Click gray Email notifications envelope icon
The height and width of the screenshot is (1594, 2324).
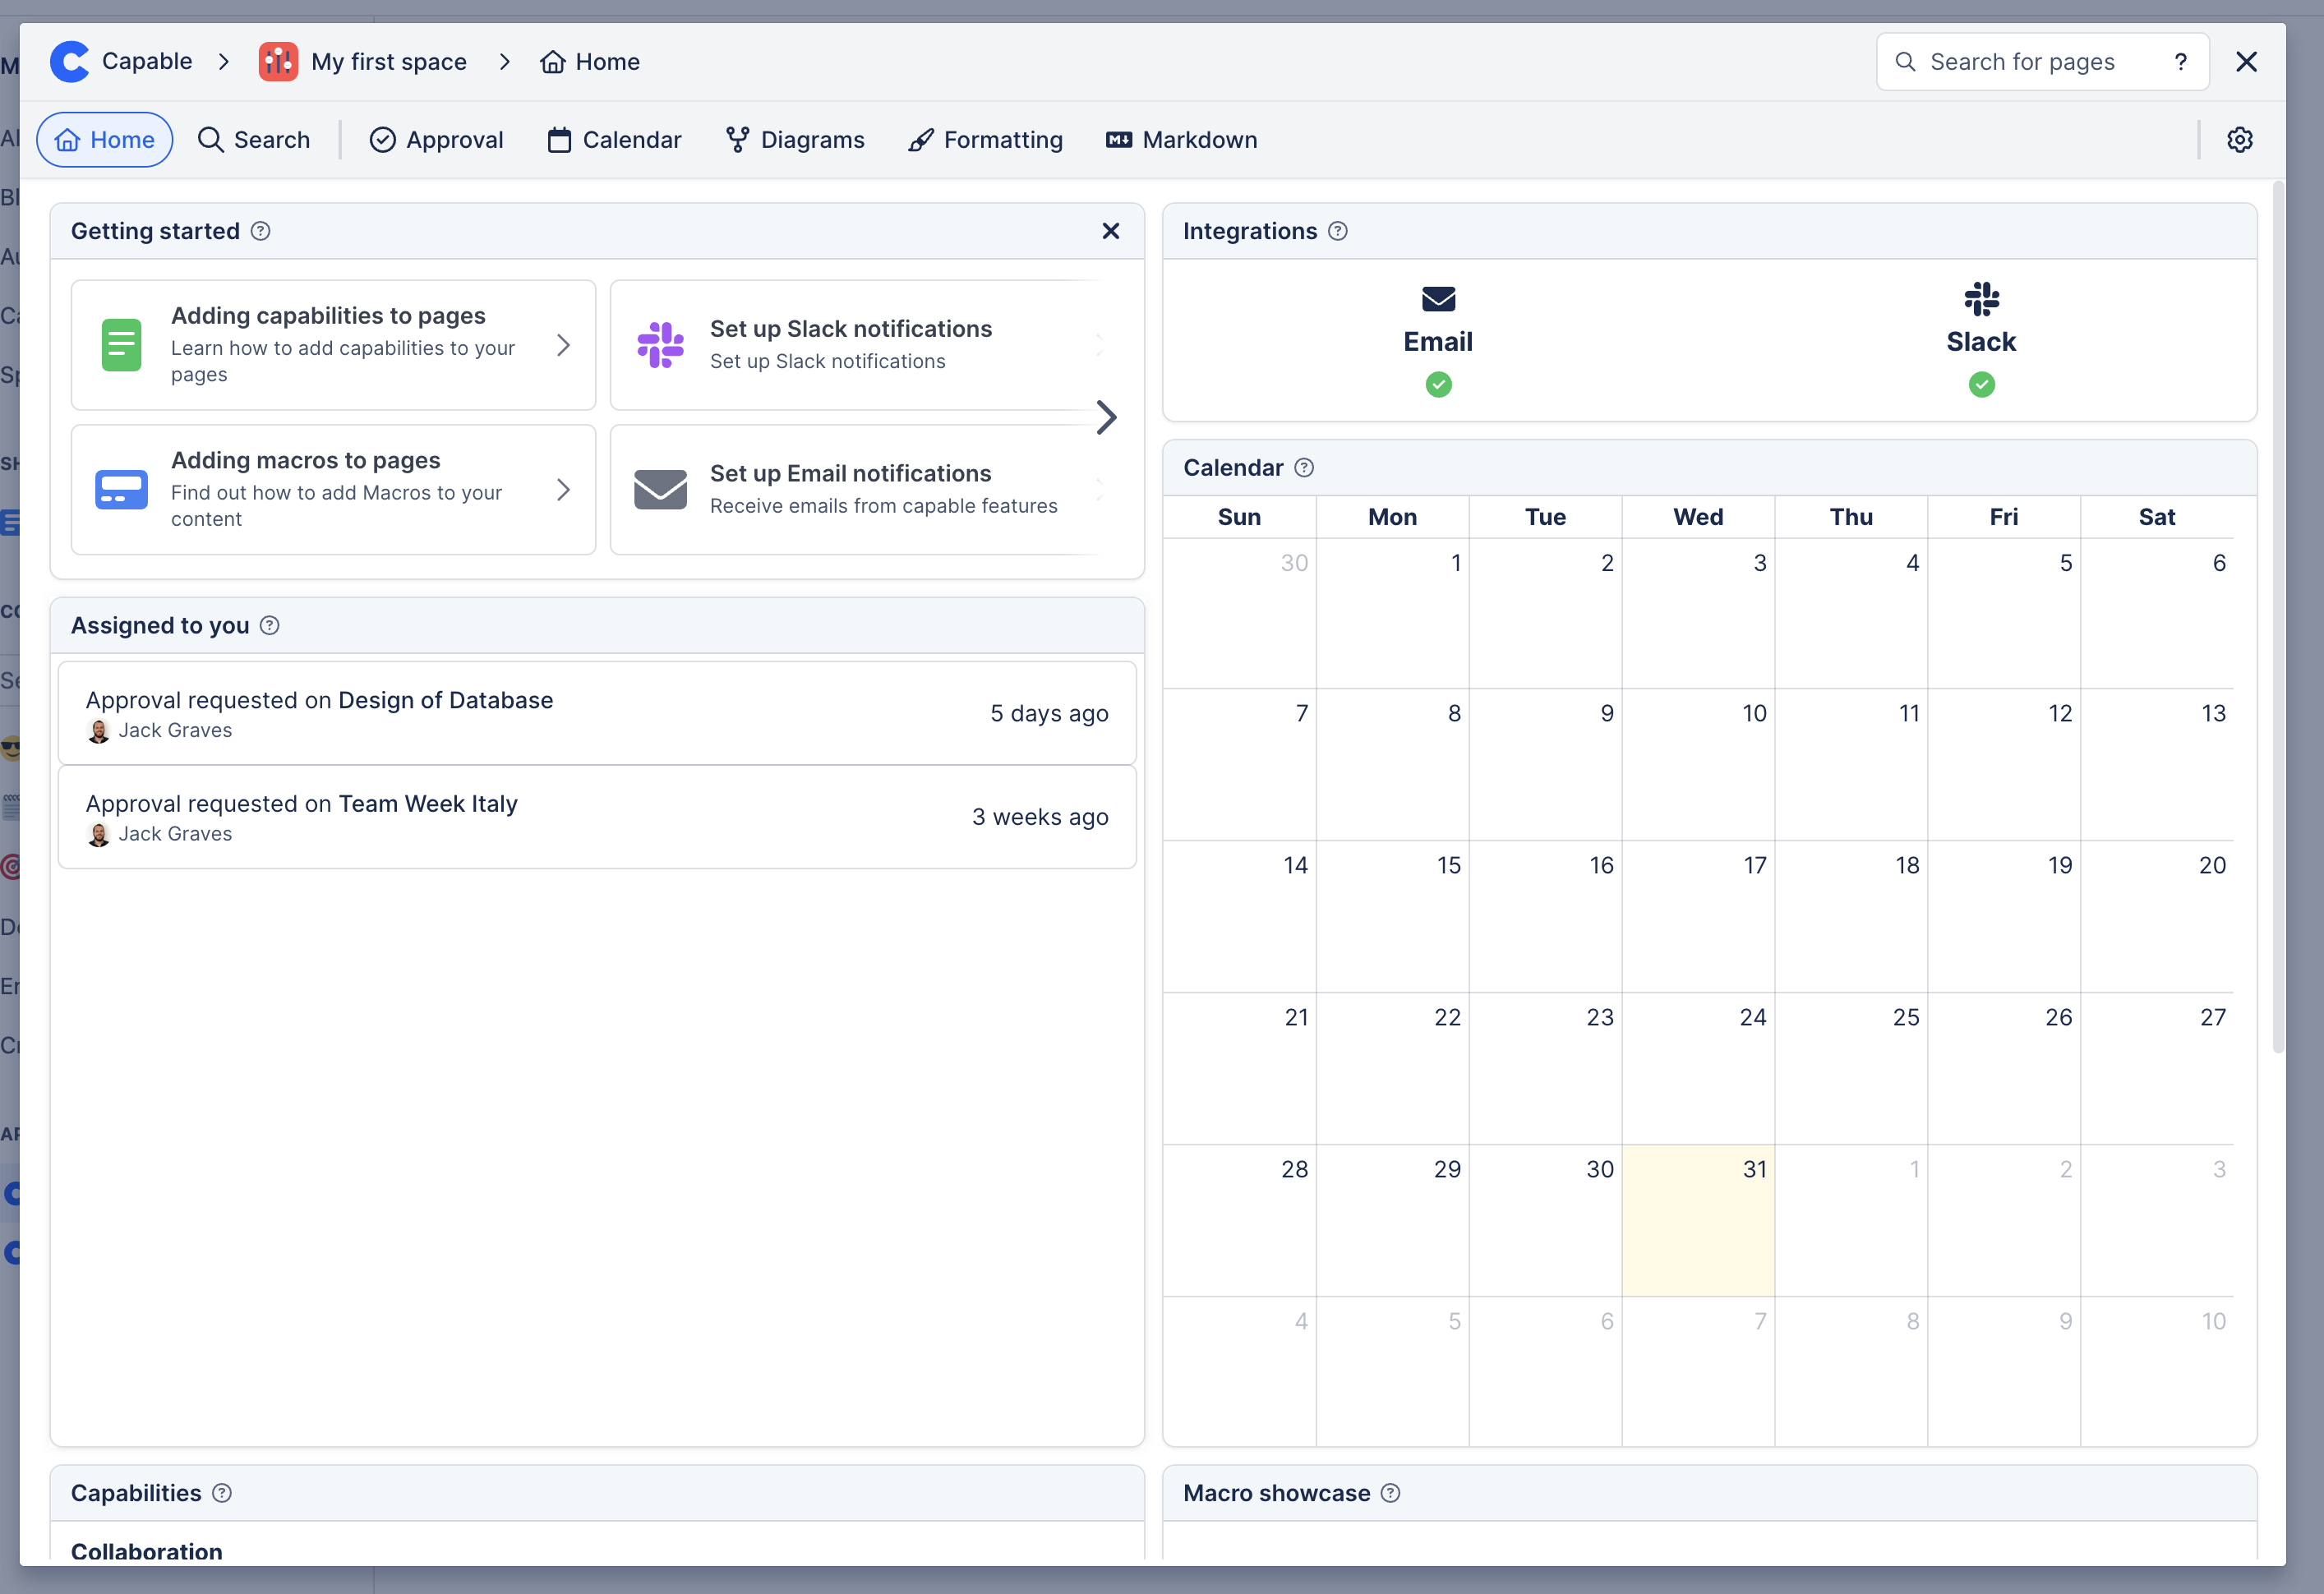tap(660, 490)
